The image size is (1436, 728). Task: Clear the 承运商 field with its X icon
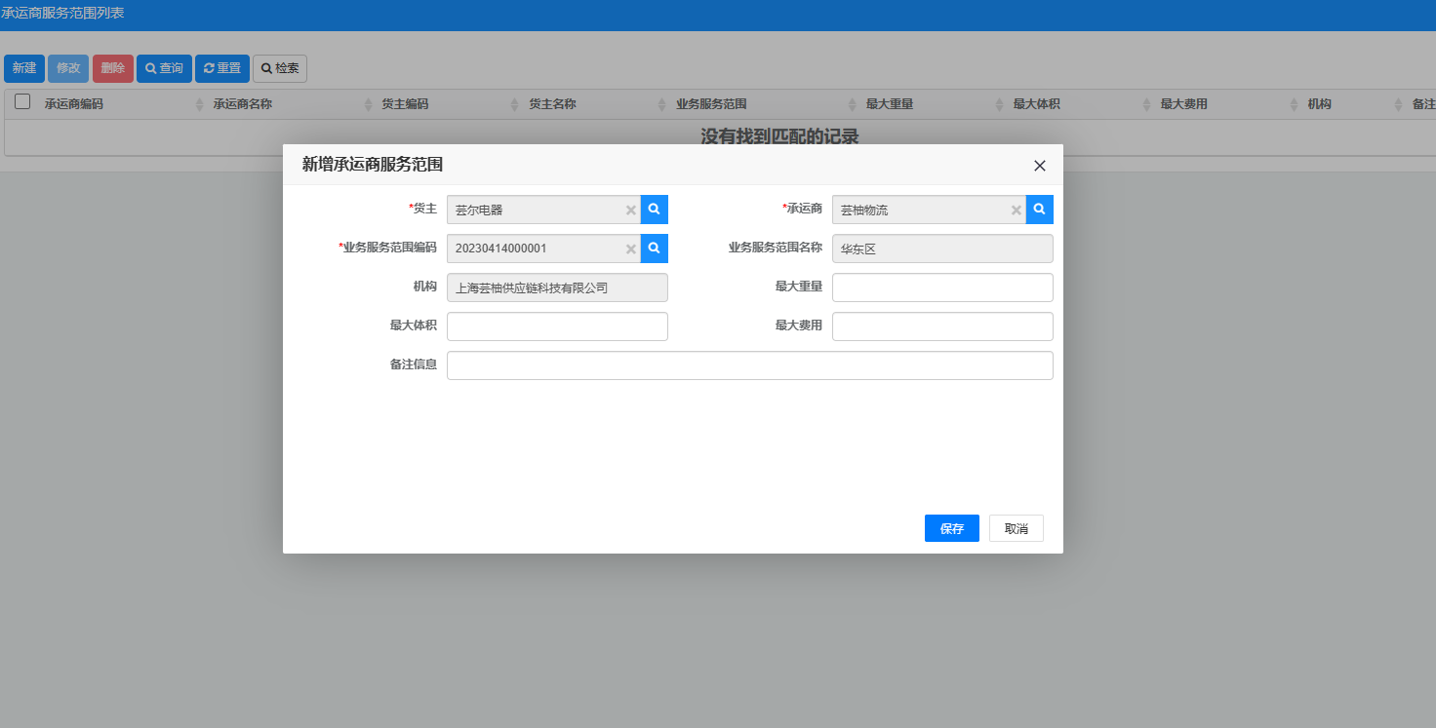tap(1017, 211)
